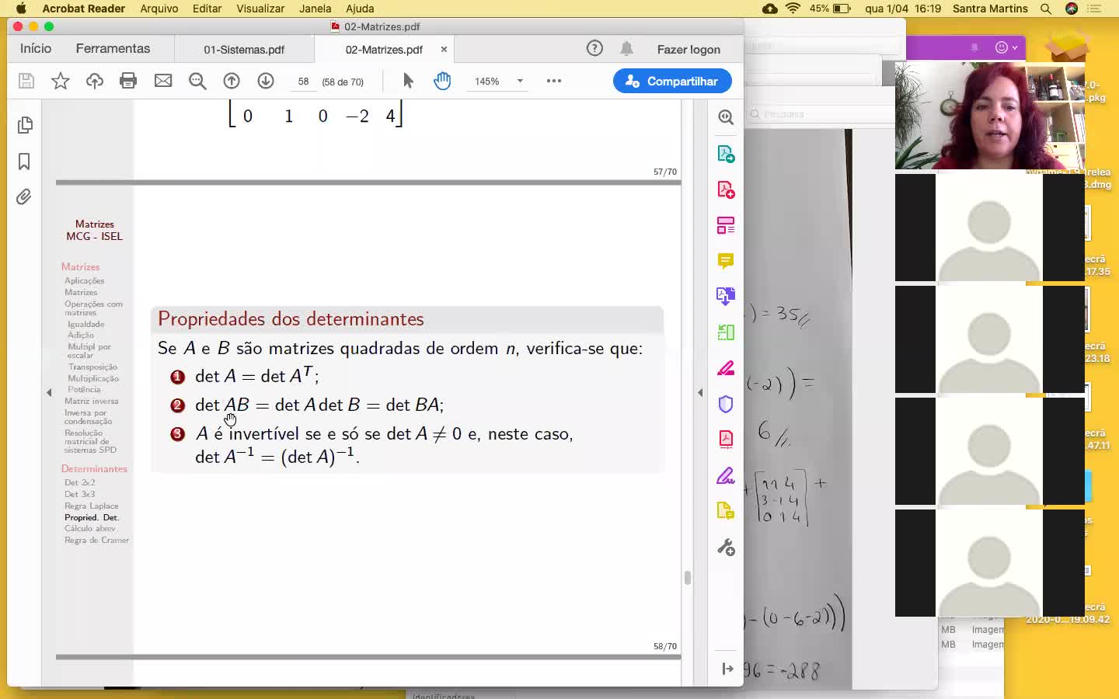Open the Janela menu
This screenshot has width=1119, height=699.
point(315,9)
